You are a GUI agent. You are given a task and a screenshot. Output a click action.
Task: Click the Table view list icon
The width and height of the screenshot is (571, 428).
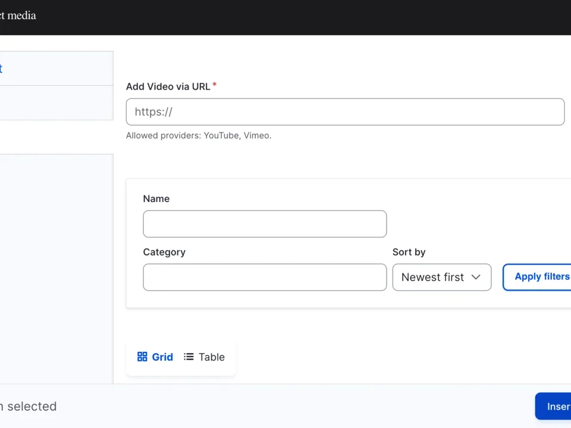[188, 357]
